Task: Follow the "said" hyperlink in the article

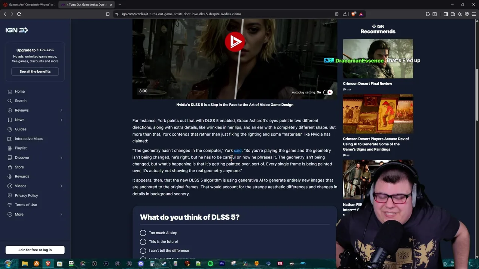Action: (238, 151)
